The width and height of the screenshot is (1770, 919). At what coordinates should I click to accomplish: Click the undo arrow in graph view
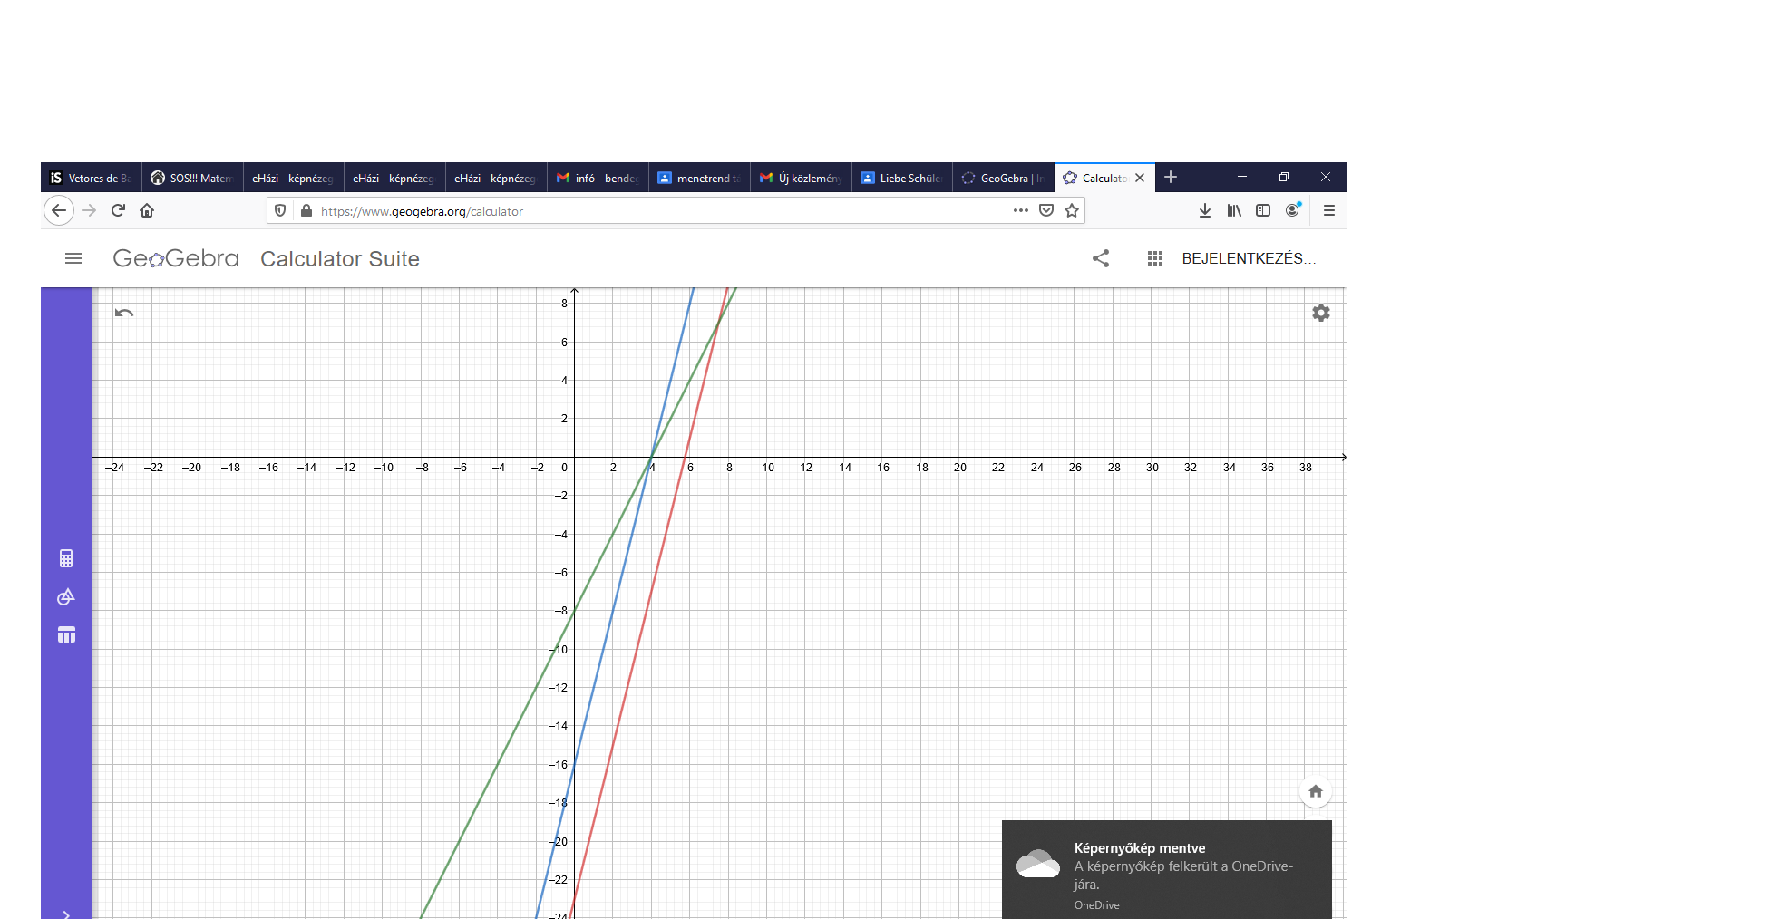pyautogui.click(x=124, y=314)
